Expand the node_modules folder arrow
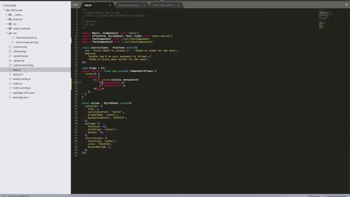350x197 pixels. [x=7, y=28]
